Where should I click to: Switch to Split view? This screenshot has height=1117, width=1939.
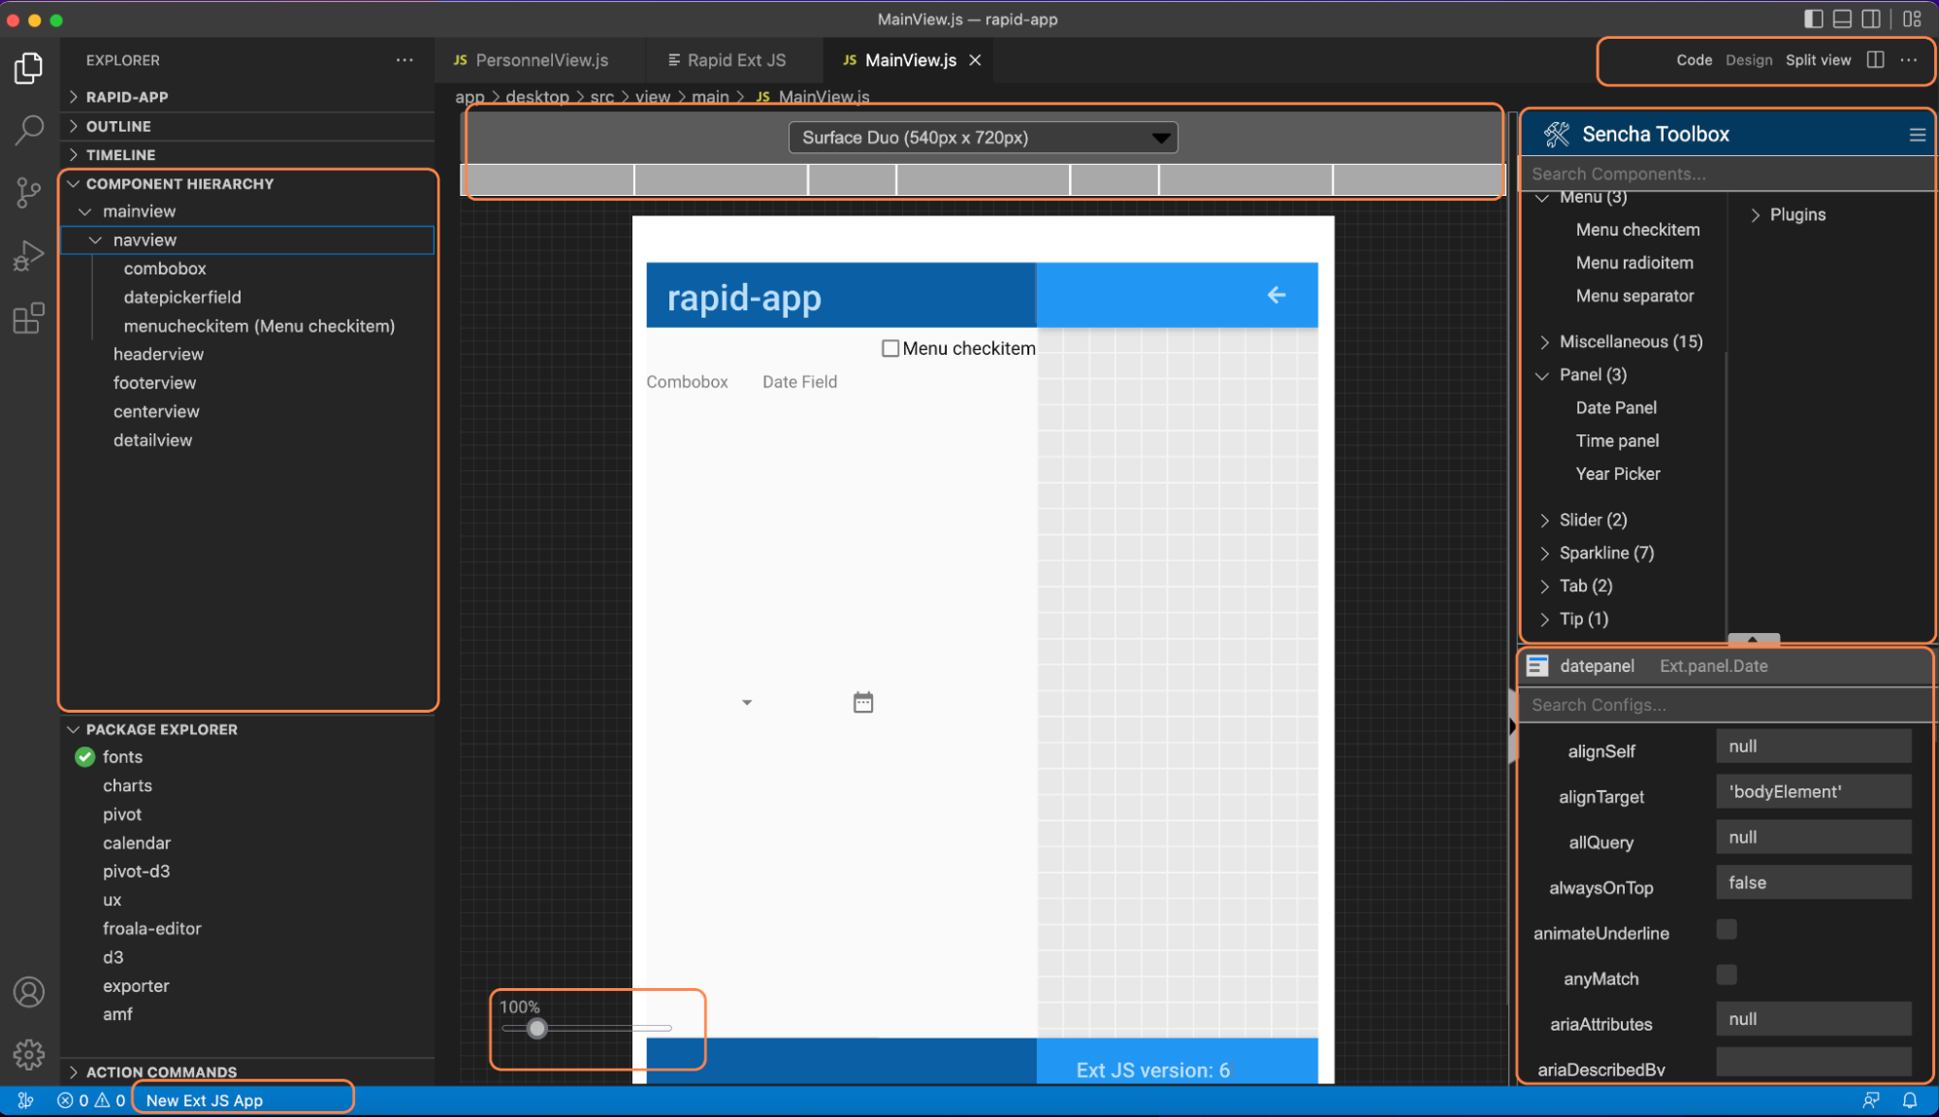[x=1818, y=60]
